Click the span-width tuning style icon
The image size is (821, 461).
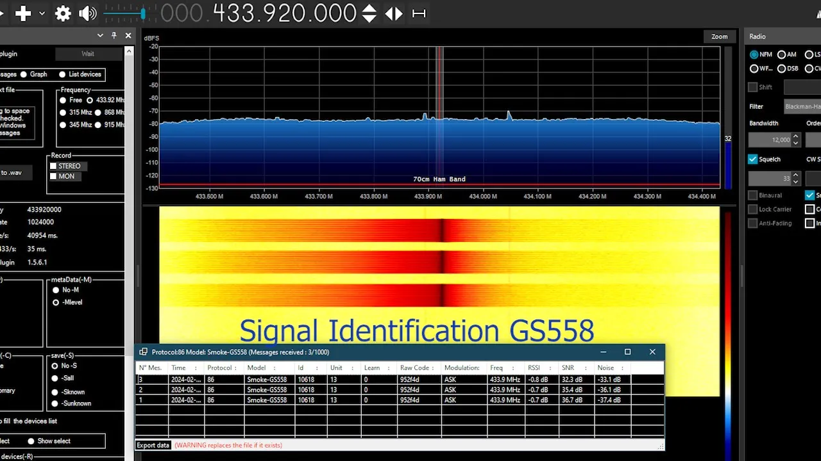point(419,13)
